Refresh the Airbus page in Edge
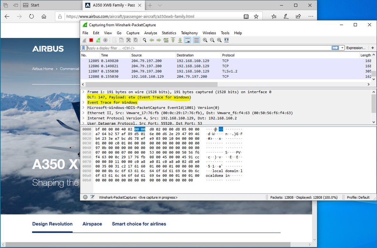The image size is (377, 248). pos(31,17)
